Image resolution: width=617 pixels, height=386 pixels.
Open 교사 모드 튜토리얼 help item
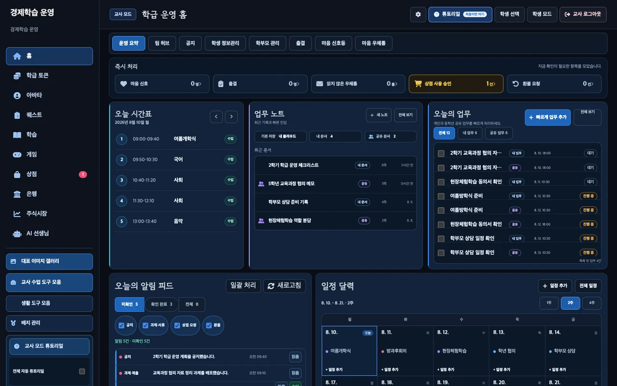[49, 346]
